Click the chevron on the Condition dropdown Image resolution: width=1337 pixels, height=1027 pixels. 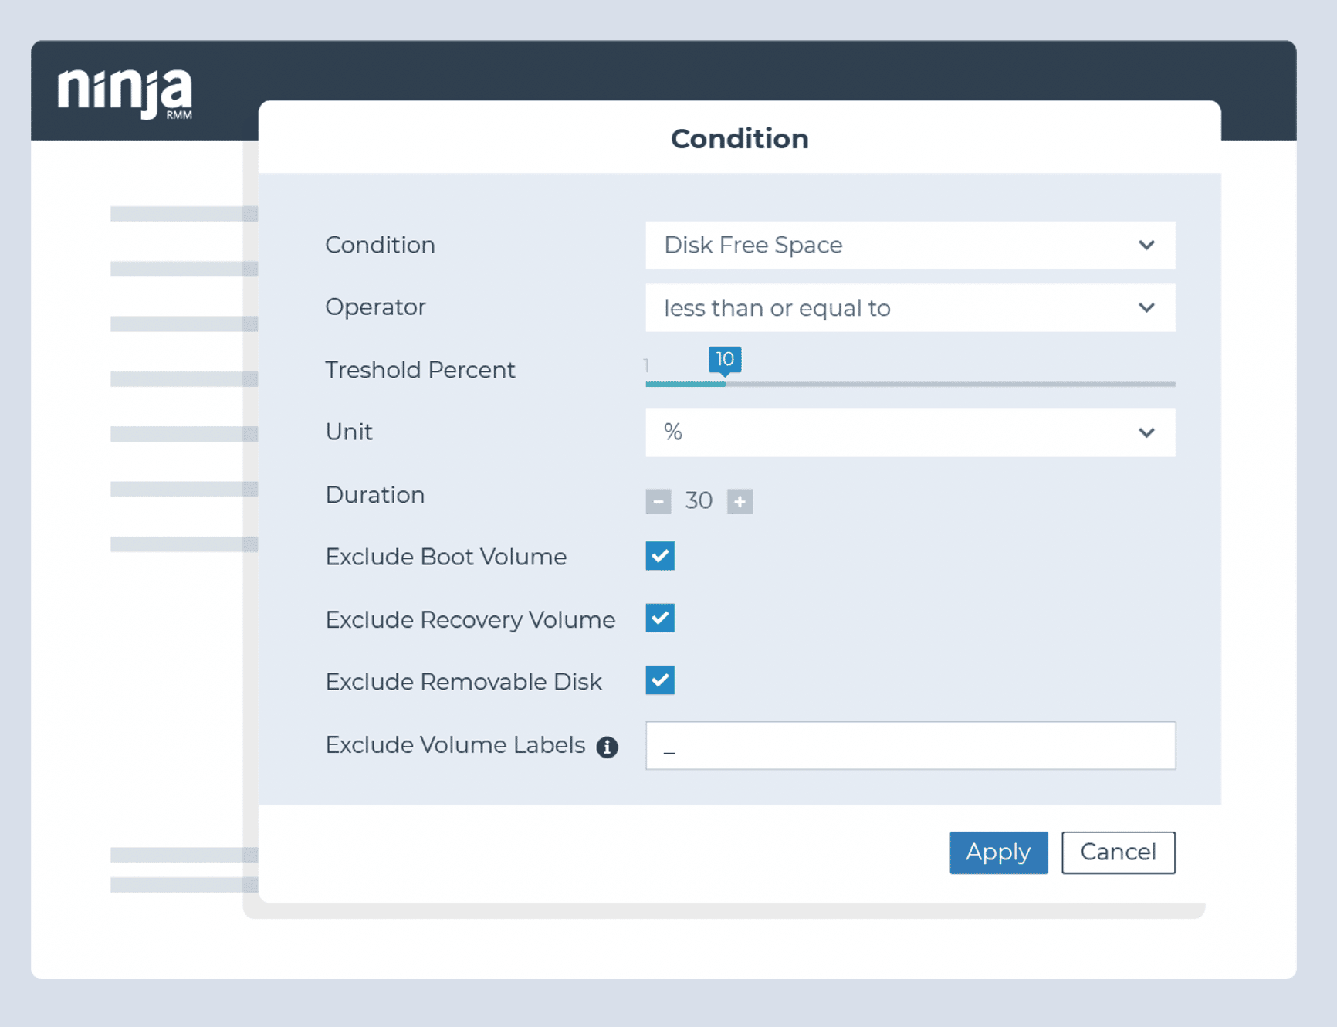pos(1147,245)
